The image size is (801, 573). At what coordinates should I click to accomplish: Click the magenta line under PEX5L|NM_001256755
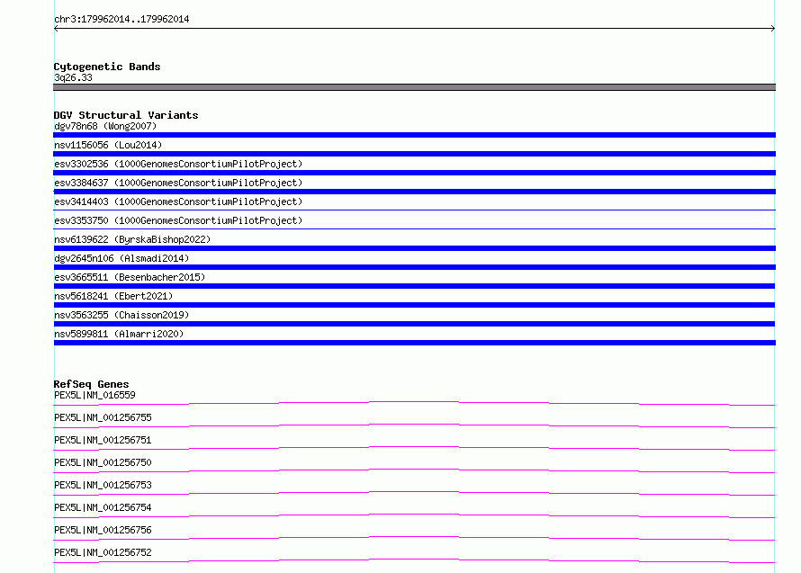(x=414, y=425)
